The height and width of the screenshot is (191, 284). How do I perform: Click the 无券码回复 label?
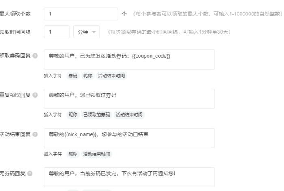pos(13,174)
